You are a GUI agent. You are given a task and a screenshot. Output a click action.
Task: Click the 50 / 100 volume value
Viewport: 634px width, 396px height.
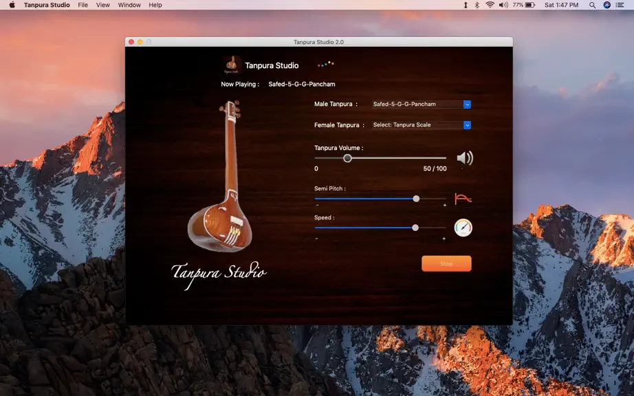coord(435,168)
